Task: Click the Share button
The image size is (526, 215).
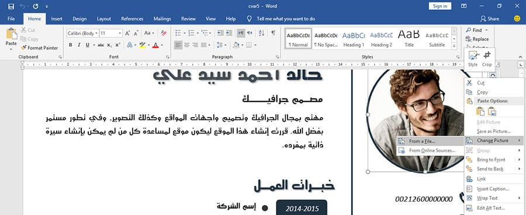Action: 490,19
